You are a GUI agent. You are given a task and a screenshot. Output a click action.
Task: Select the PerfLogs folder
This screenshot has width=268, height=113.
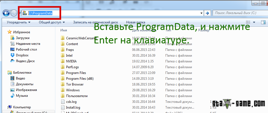click(72, 67)
